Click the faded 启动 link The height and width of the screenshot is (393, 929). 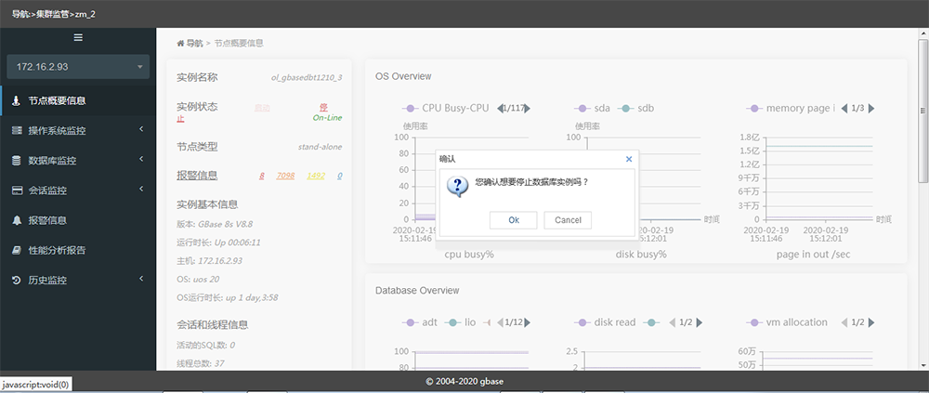pyautogui.click(x=262, y=109)
